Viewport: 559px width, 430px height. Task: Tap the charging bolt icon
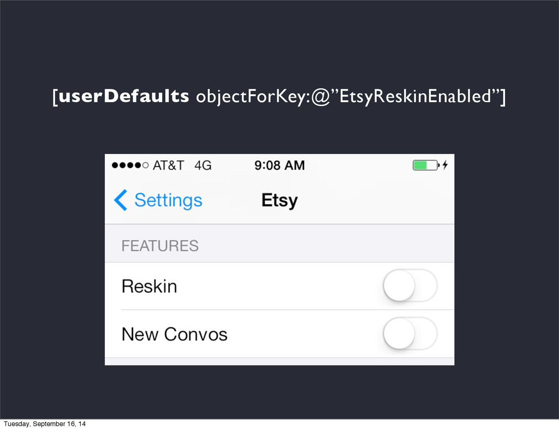pyautogui.click(x=445, y=165)
